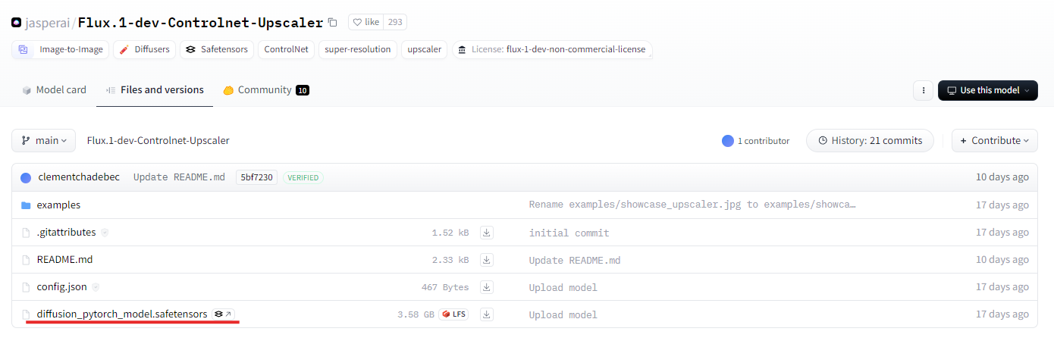Click the Community discussions count badge 10
This screenshot has width=1054, height=344.
pyautogui.click(x=303, y=90)
